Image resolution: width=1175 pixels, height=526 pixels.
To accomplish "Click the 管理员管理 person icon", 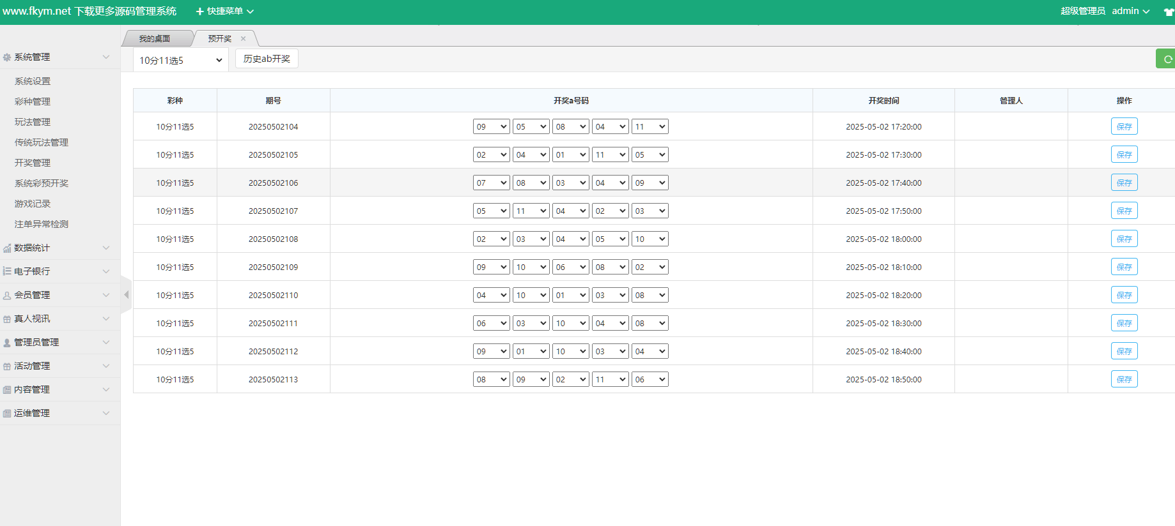I will tap(7, 343).
